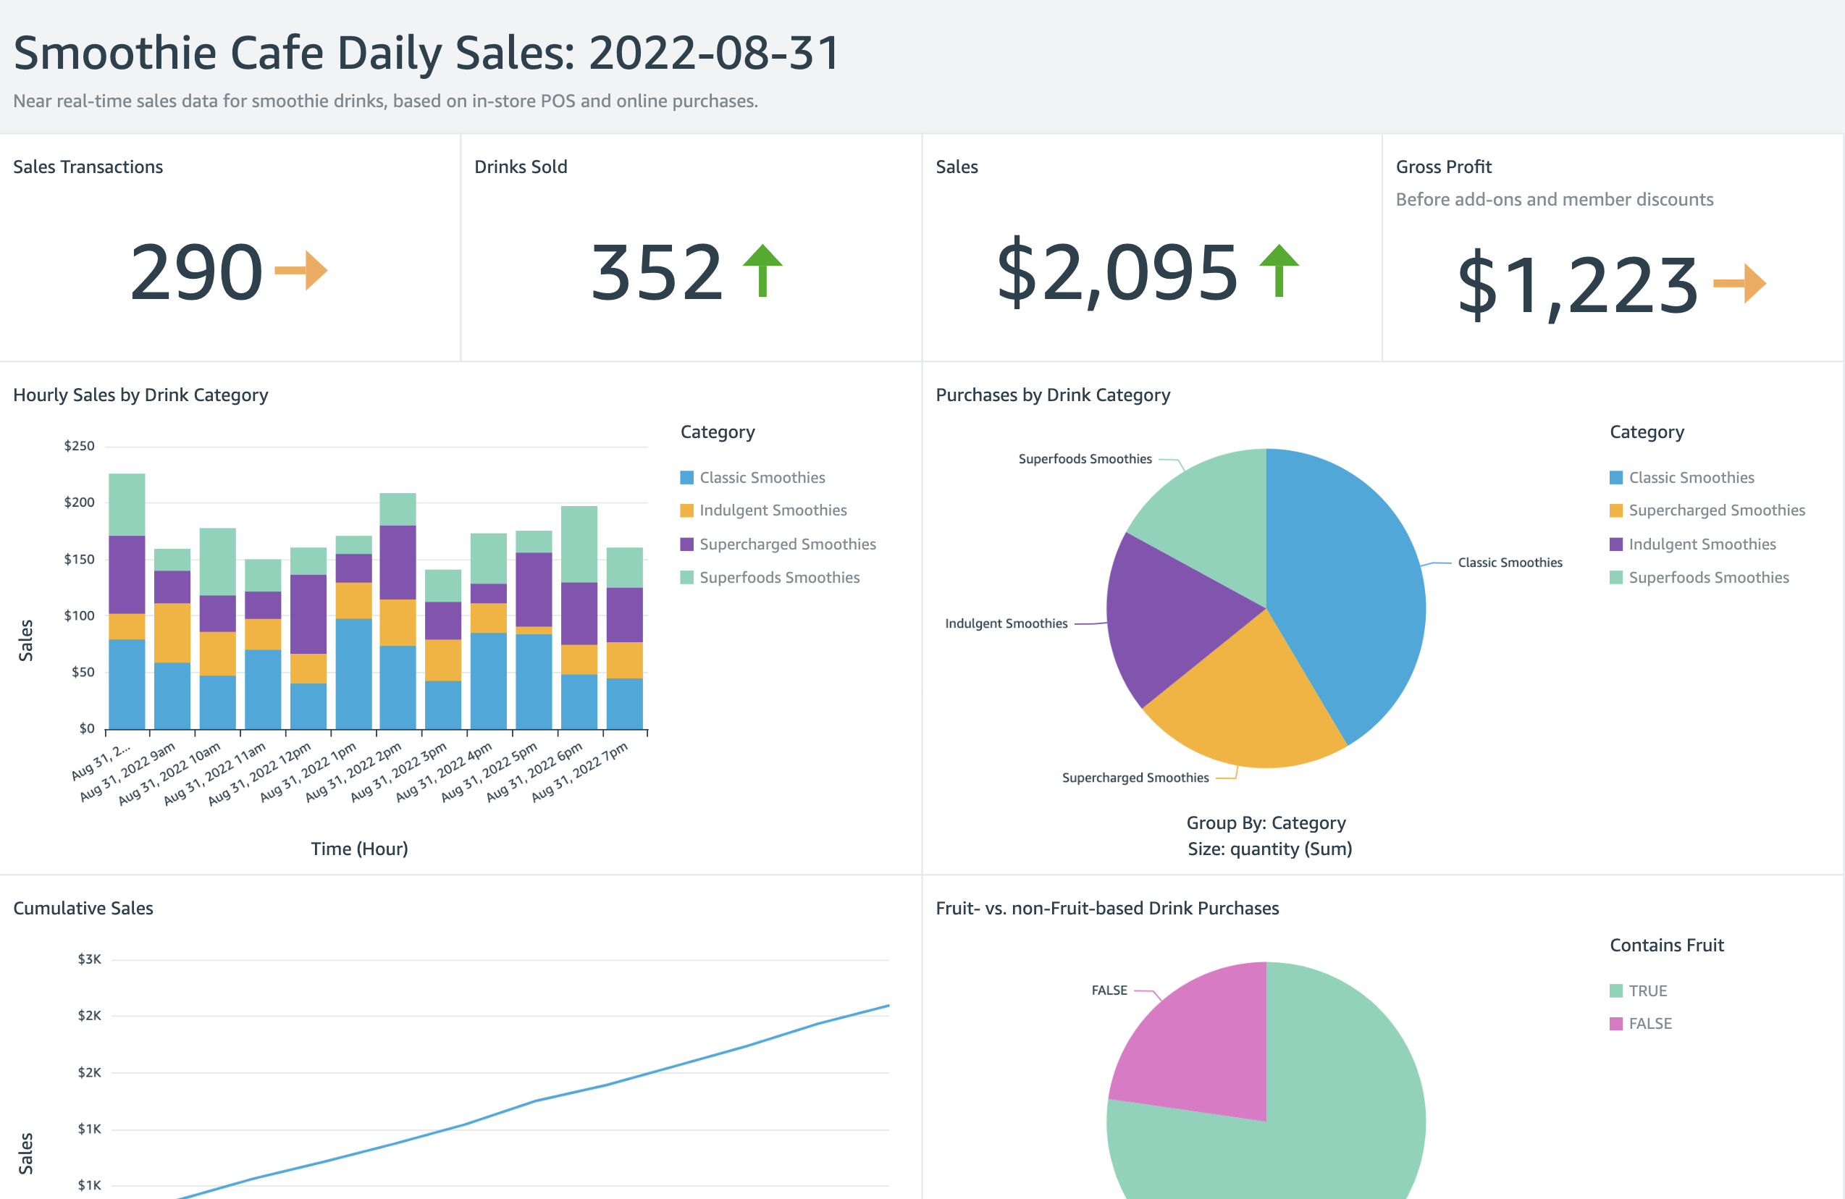1845x1199 pixels.
Task: Click the 290 Sales Transactions value
Action: 197,272
